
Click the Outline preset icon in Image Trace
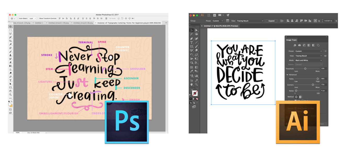(x=318, y=45)
